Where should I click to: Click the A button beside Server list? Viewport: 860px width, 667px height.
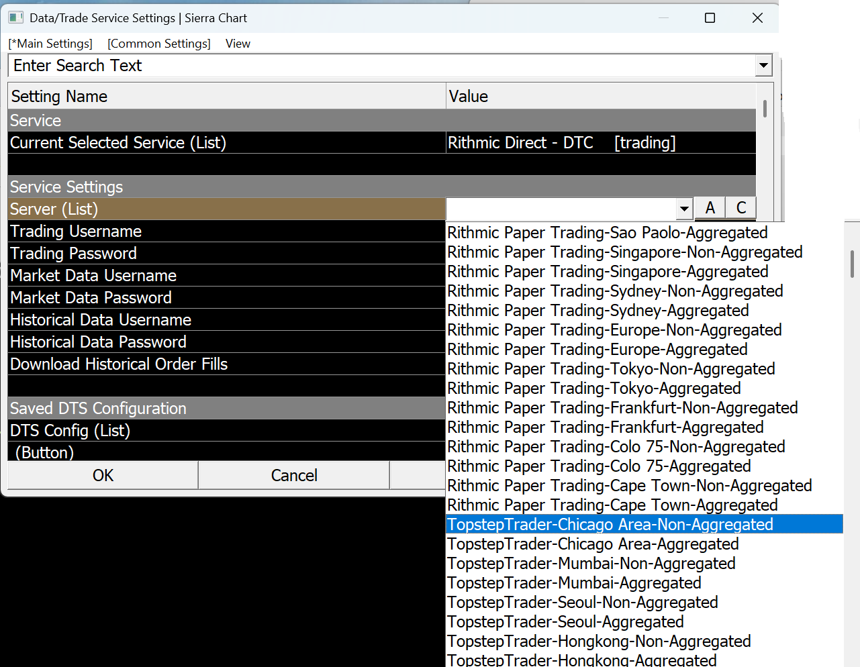710,208
